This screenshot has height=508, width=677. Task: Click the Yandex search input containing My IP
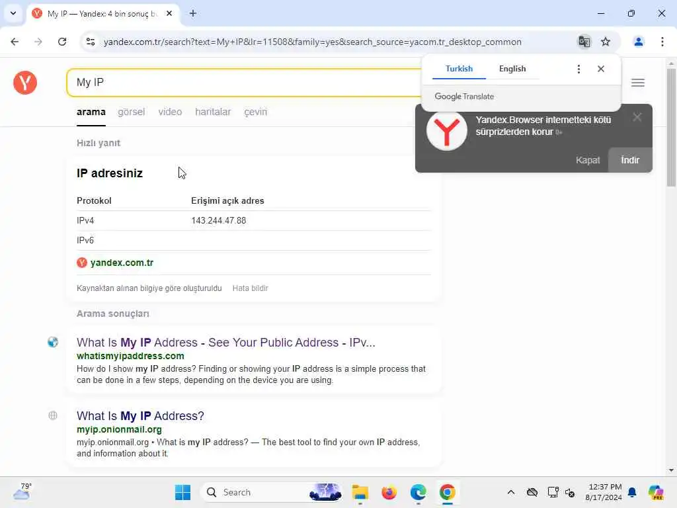(x=244, y=83)
